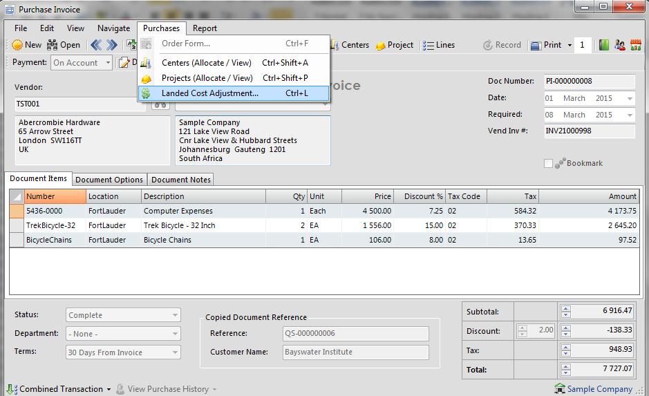This screenshot has width=649, height=396.
Task: Click the New document toolbar icon
Action: click(18, 45)
